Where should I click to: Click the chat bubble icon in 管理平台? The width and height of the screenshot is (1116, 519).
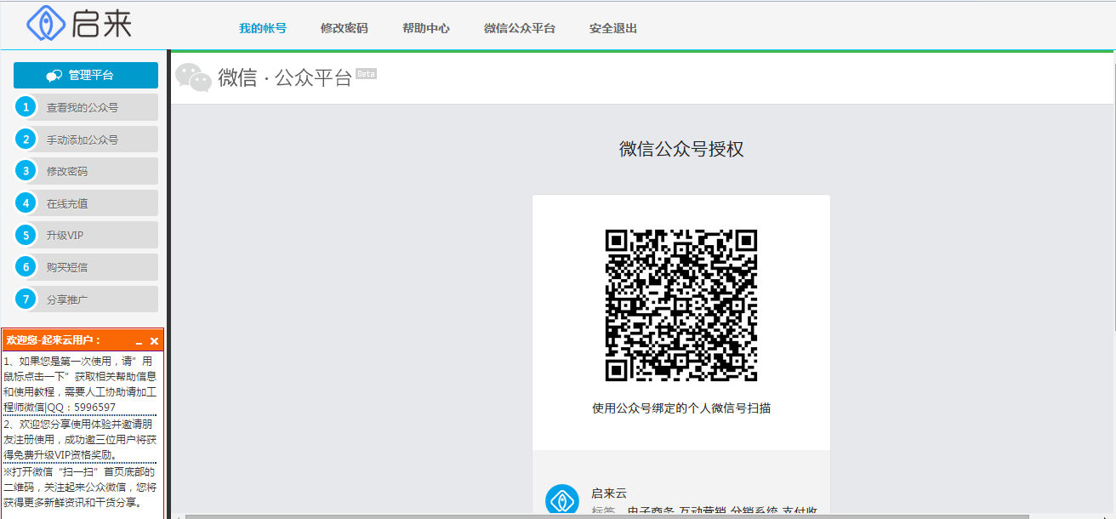point(54,76)
